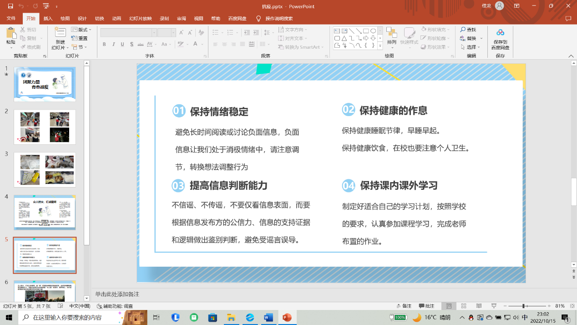
Task: Select the oval shape in shapes gallery
Action: tap(373, 31)
